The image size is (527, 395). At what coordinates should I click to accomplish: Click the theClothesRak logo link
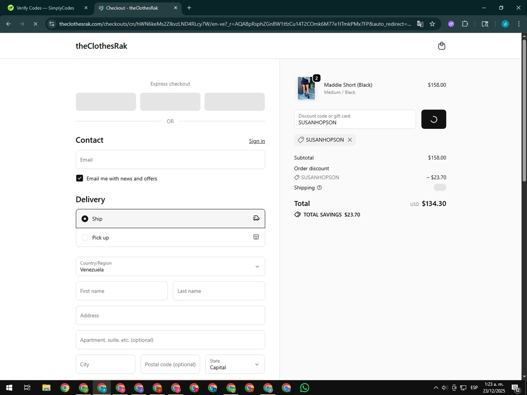pyautogui.click(x=102, y=46)
